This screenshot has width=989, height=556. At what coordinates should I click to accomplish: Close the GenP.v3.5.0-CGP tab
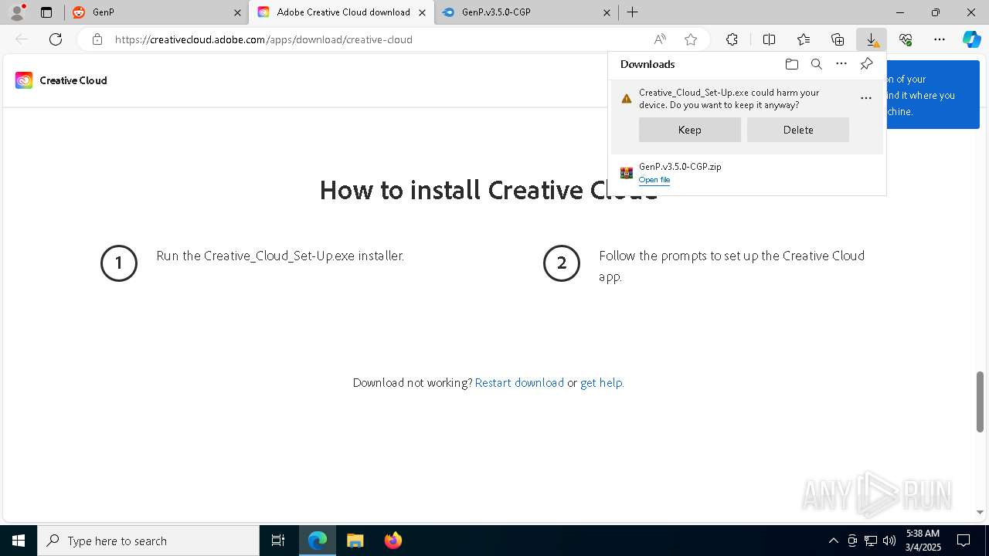(x=607, y=12)
